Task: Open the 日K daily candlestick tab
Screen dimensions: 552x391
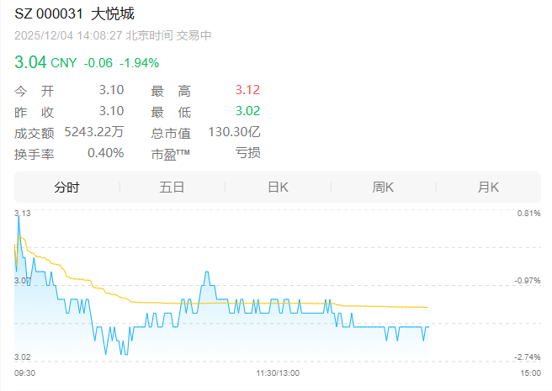Action: point(278,188)
